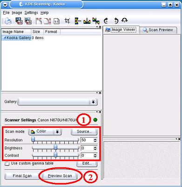Activate the crop selection tool icon

[67, 21]
